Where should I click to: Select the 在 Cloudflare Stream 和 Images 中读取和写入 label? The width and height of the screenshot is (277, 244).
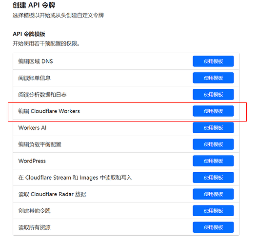75,178
